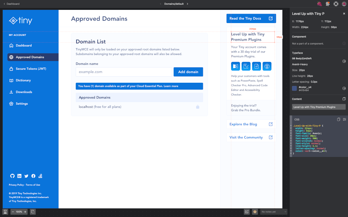Close the Level Up with Tiny P inspector
The image size is (348, 217).
coord(344,14)
